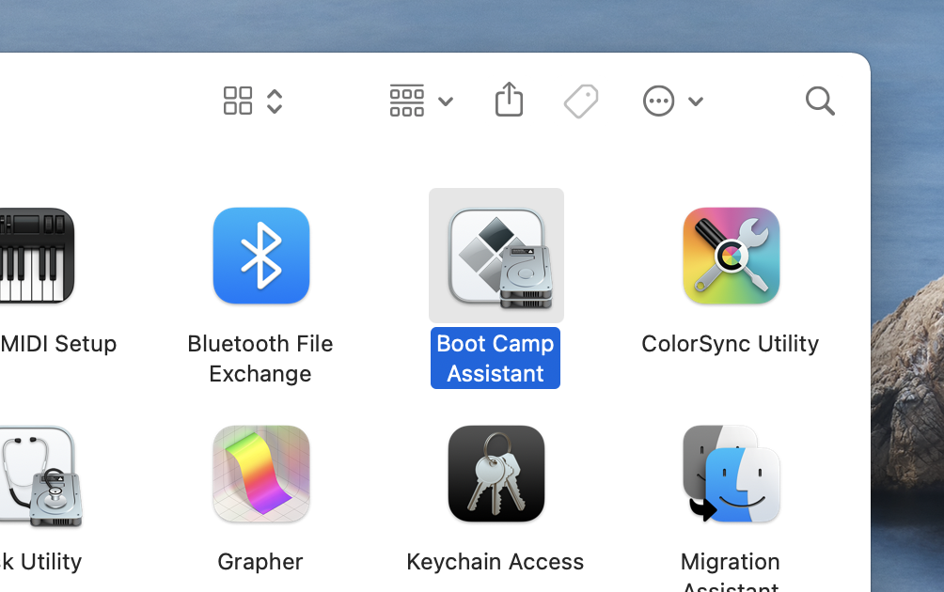The width and height of the screenshot is (944, 592).
Task: Switch to icon view grid button
Action: (238, 101)
